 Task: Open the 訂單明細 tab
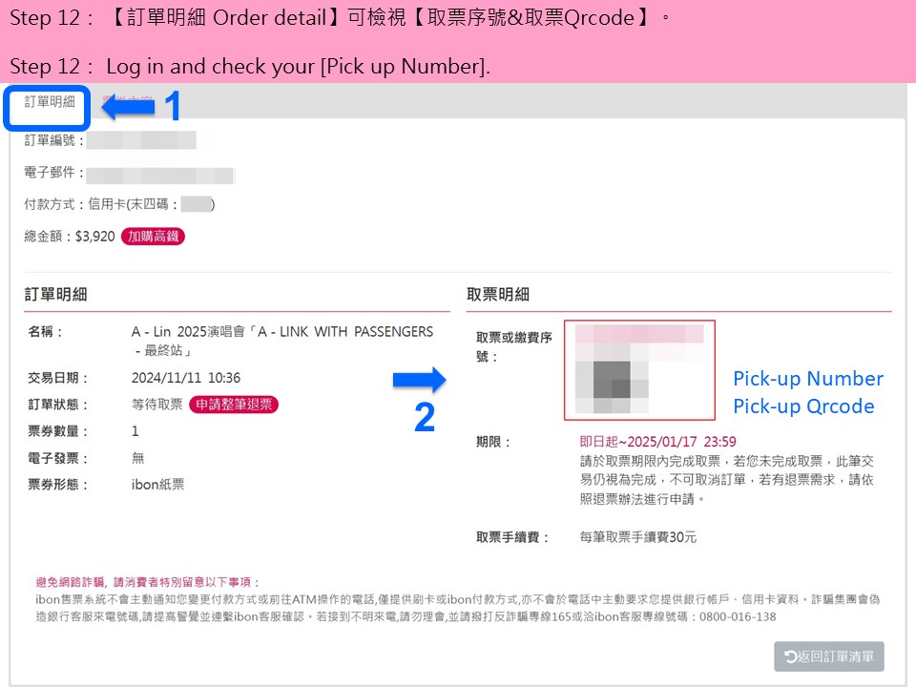click(x=49, y=102)
